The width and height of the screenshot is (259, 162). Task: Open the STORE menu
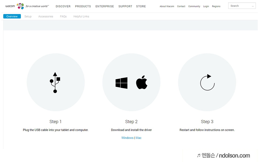tap(141, 6)
